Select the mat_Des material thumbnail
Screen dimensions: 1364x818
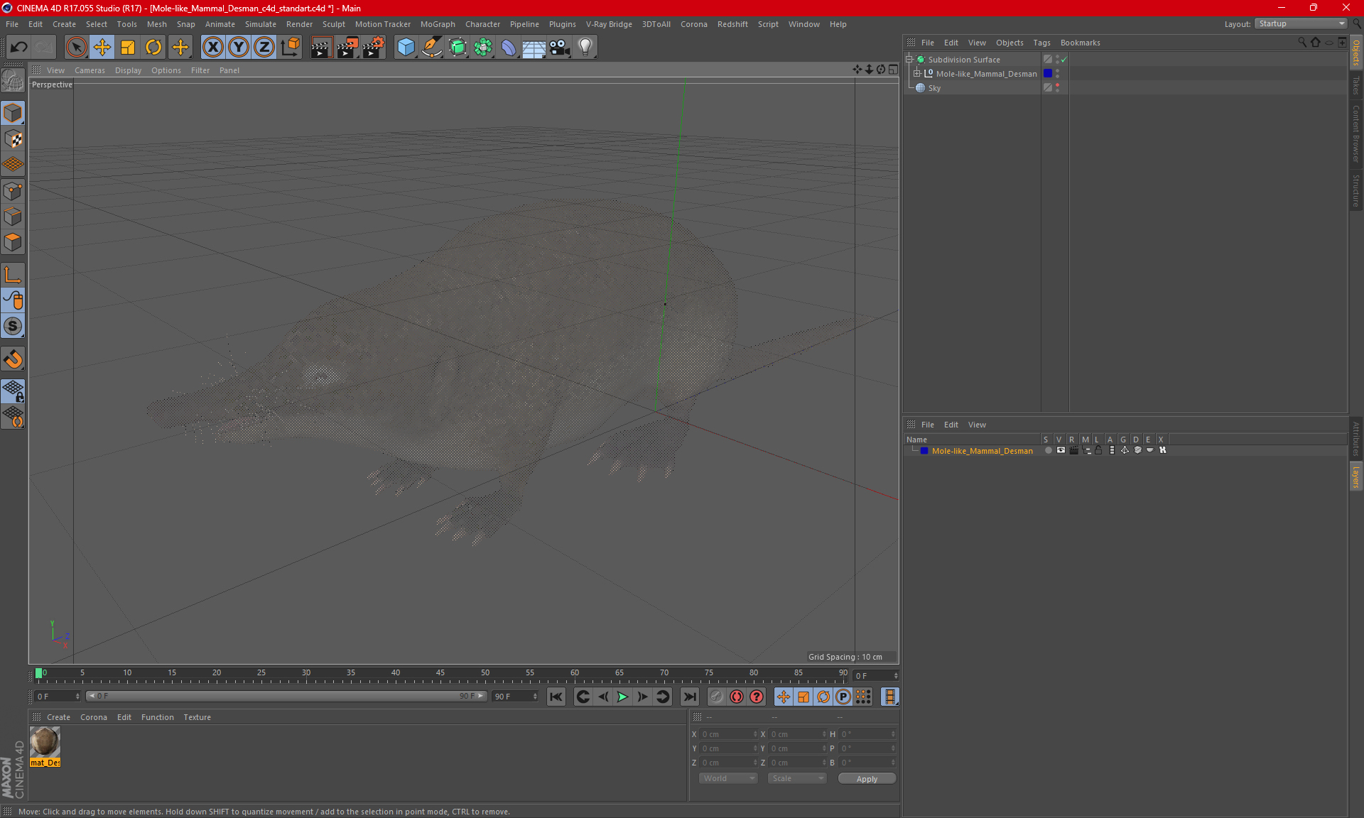tap(45, 742)
